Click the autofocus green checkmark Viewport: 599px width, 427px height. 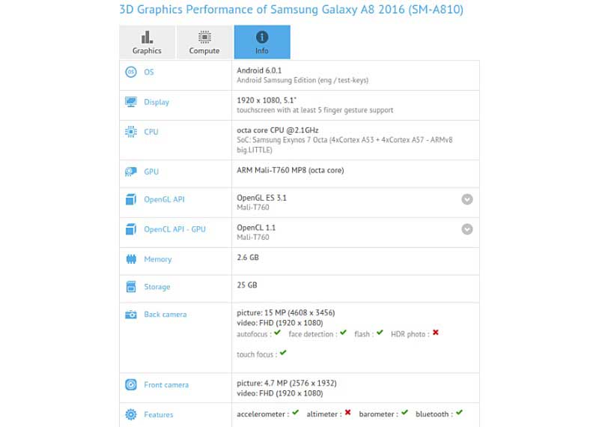[277, 333]
